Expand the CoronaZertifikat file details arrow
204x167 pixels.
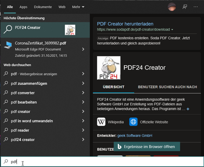83,49
